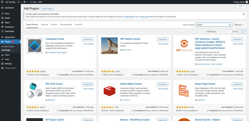Viewport: 249px width, 121px height.
Task: Click Redis Object Cache red logo
Action: [109, 91]
